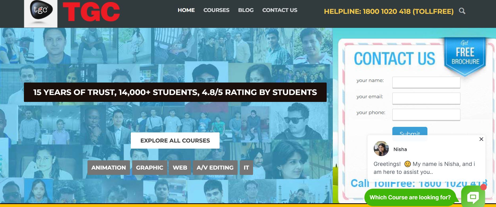
Task: Select the WEB course category
Action: pos(180,167)
